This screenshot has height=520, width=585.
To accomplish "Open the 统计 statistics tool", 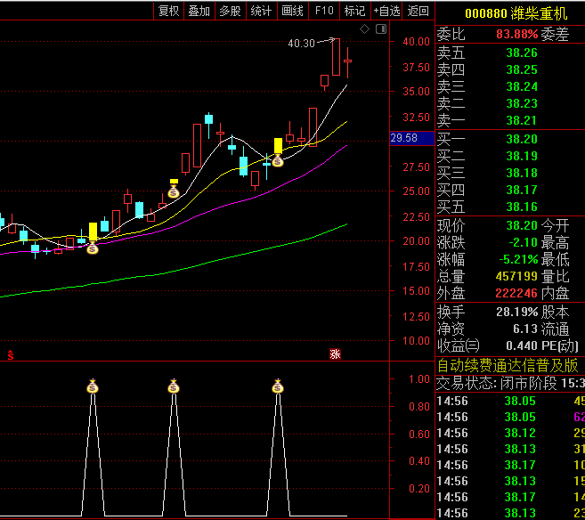I will point(261,11).
